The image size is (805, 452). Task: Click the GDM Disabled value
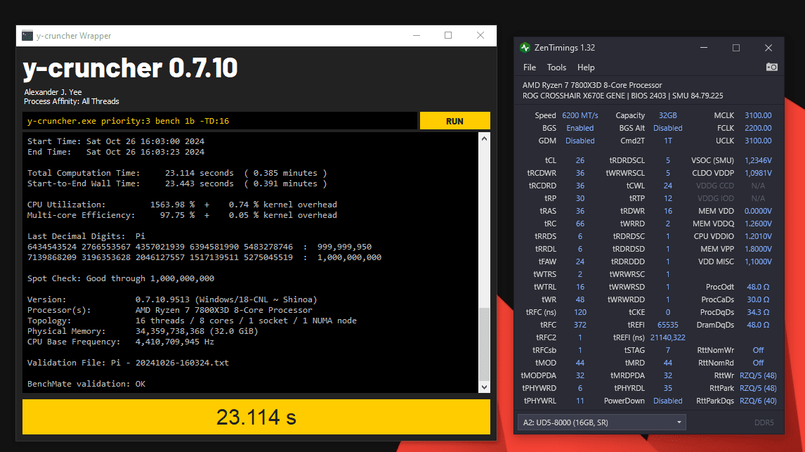coord(580,141)
